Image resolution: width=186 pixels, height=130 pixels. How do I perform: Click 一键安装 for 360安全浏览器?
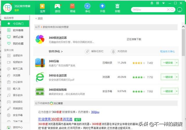pos(168,77)
